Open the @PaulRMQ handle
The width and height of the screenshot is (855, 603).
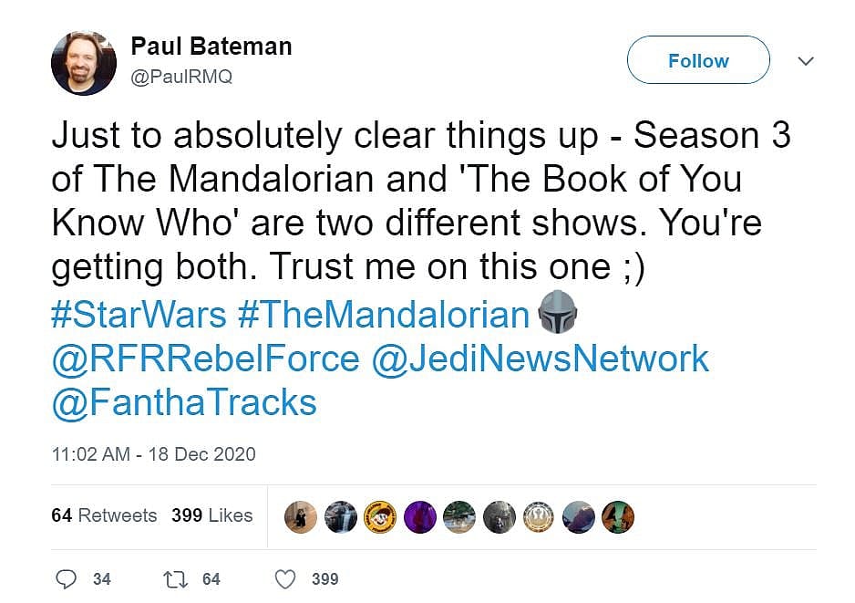[x=181, y=77]
